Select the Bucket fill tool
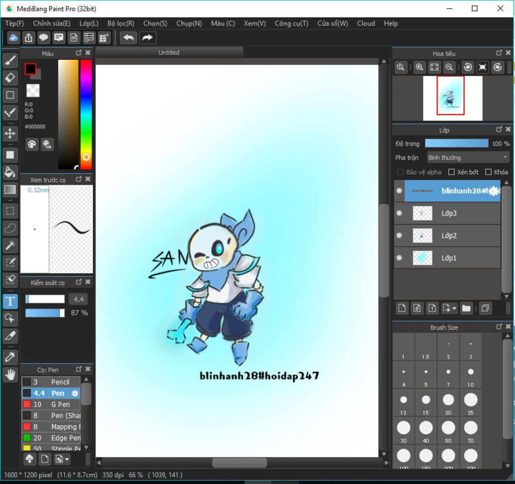The height and width of the screenshot is (484, 515). coord(10,172)
